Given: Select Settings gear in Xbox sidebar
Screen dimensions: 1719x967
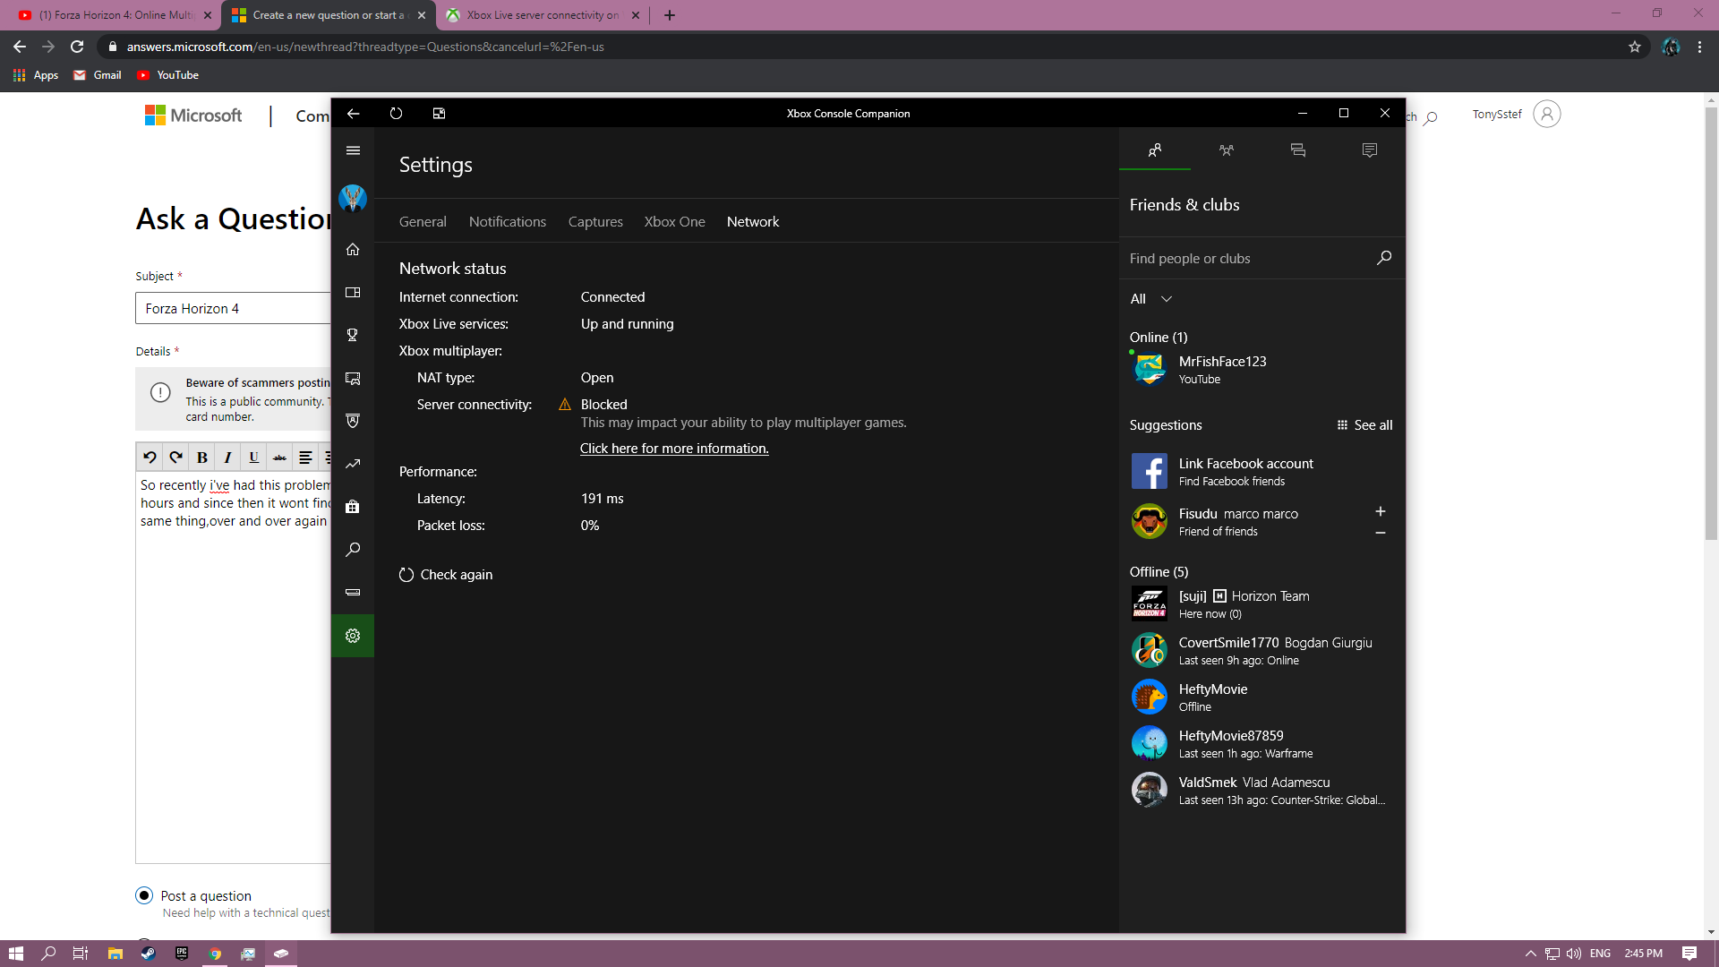Looking at the screenshot, I should pyautogui.click(x=353, y=636).
